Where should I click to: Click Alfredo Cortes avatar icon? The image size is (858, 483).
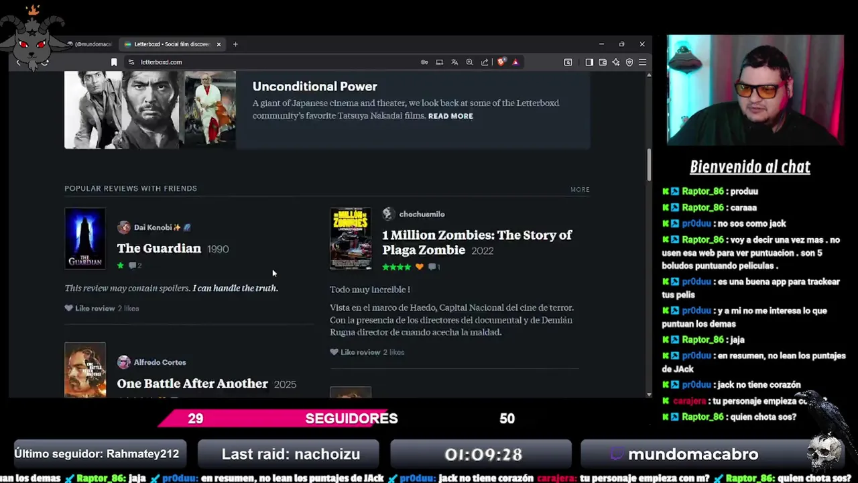coord(124,362)
